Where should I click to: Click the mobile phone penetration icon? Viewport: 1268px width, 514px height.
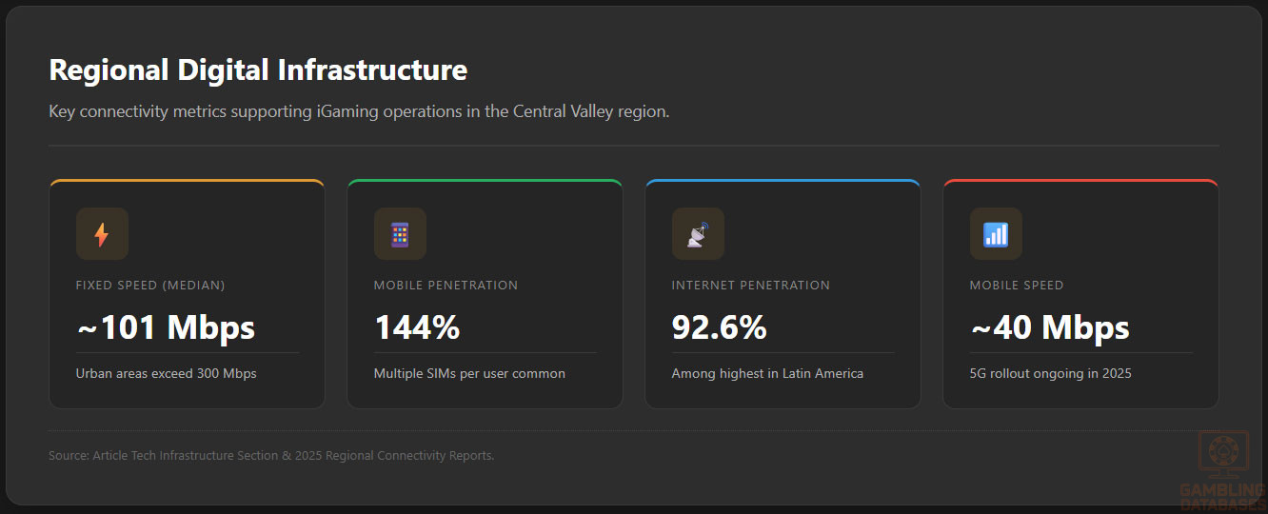coord(400,234)
